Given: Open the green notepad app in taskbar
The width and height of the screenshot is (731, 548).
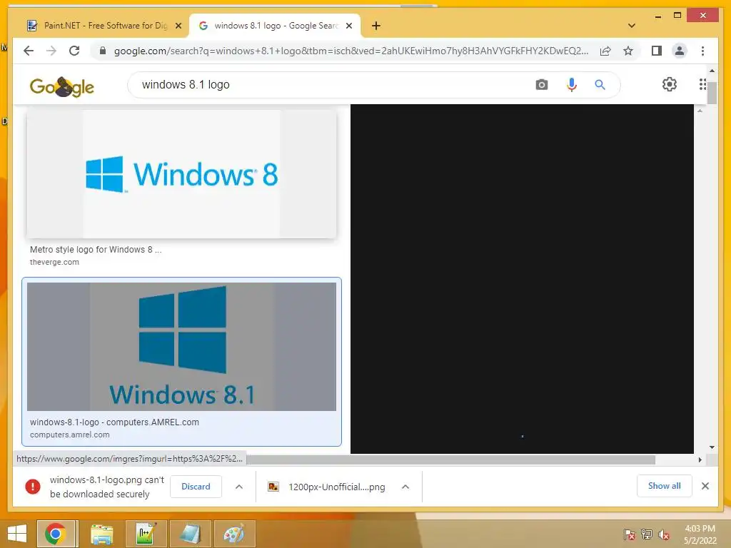Looking at the screenshot, I should [146, 534].
